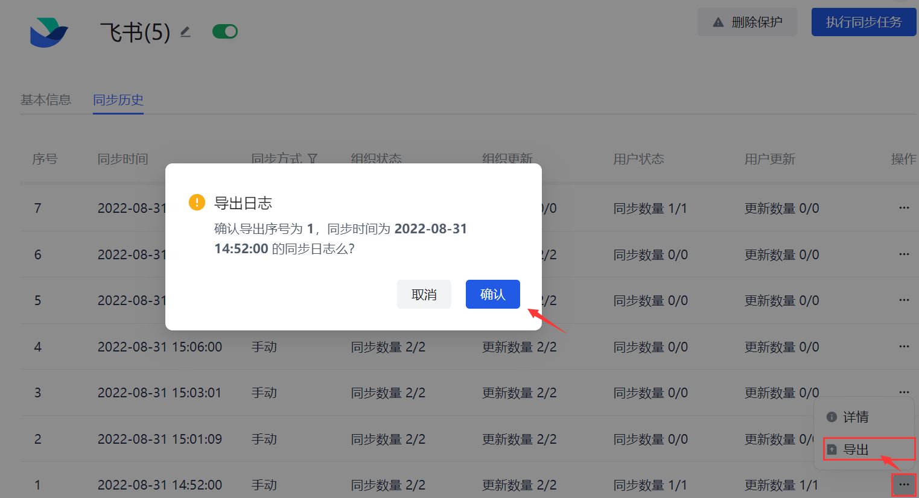
Task: Choose 详情 from the actions menu
Action: (855, 417)
